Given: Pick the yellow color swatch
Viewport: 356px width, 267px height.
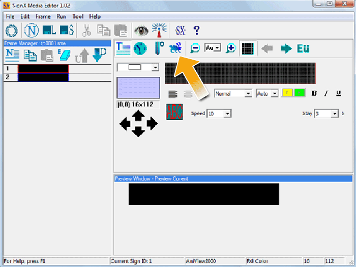Looking at the screenshot, I should tap(287, 93).
